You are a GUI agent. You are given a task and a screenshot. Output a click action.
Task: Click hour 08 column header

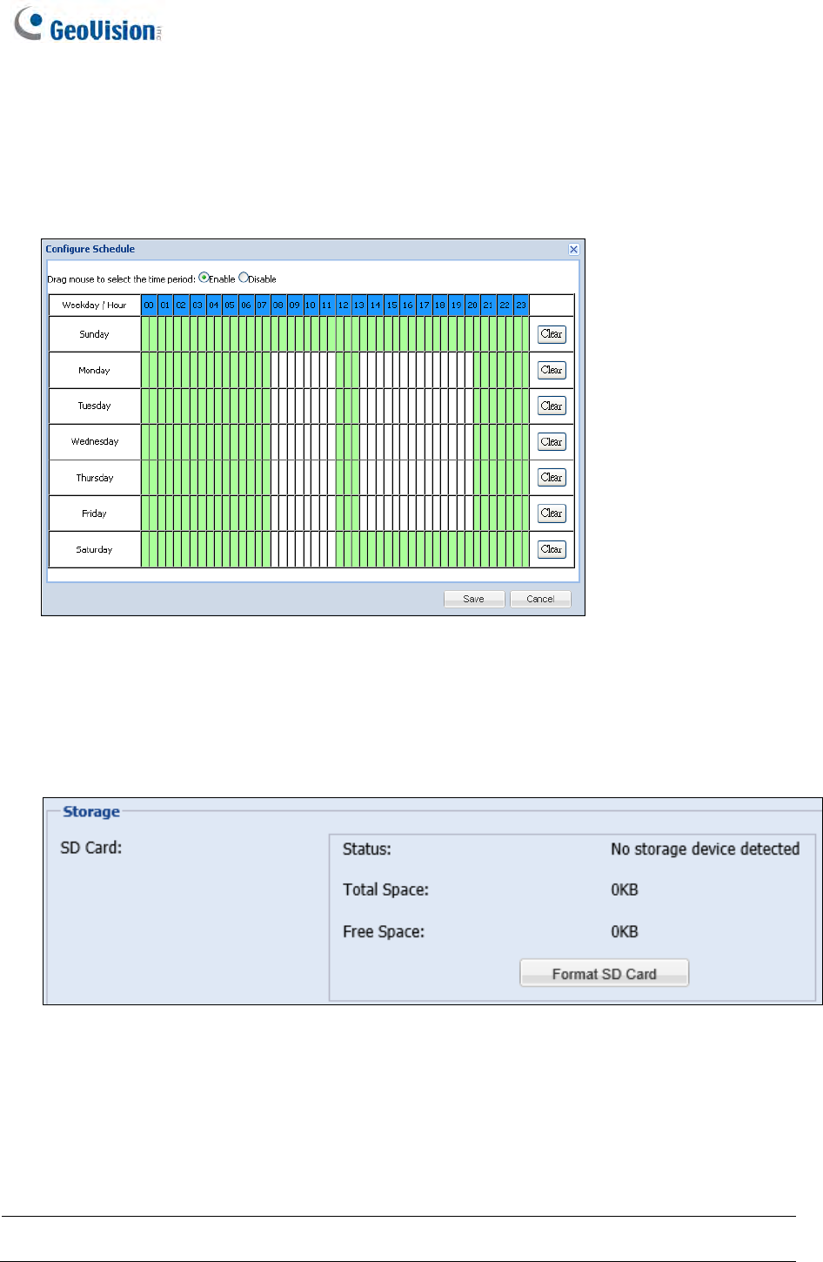278,305
